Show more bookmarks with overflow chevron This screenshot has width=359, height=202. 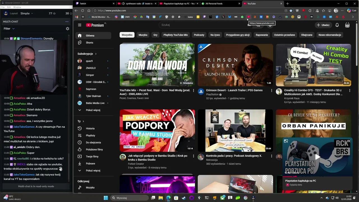(x=353, y=17)
